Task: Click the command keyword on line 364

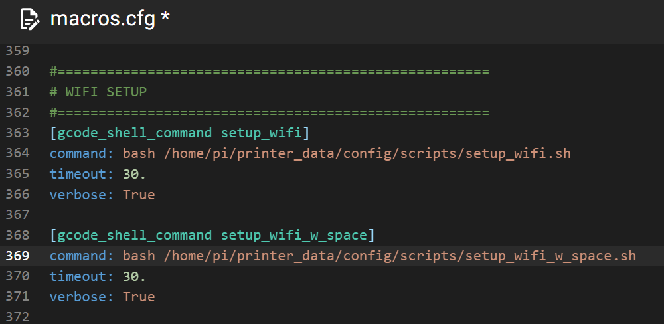Action: (82, 154)
